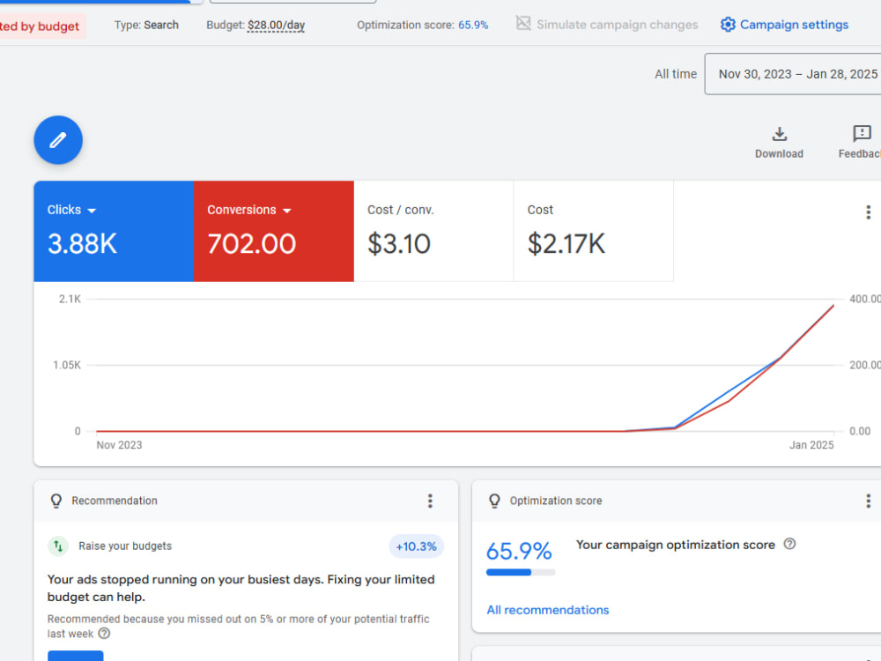Click the Download icon
Screen dimensions: 881x661
coord(779,134)
